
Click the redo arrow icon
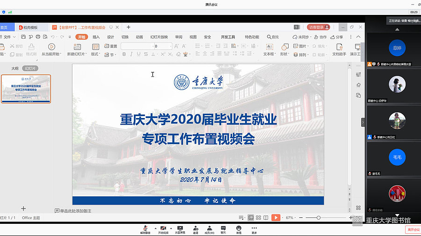[62, 37]
